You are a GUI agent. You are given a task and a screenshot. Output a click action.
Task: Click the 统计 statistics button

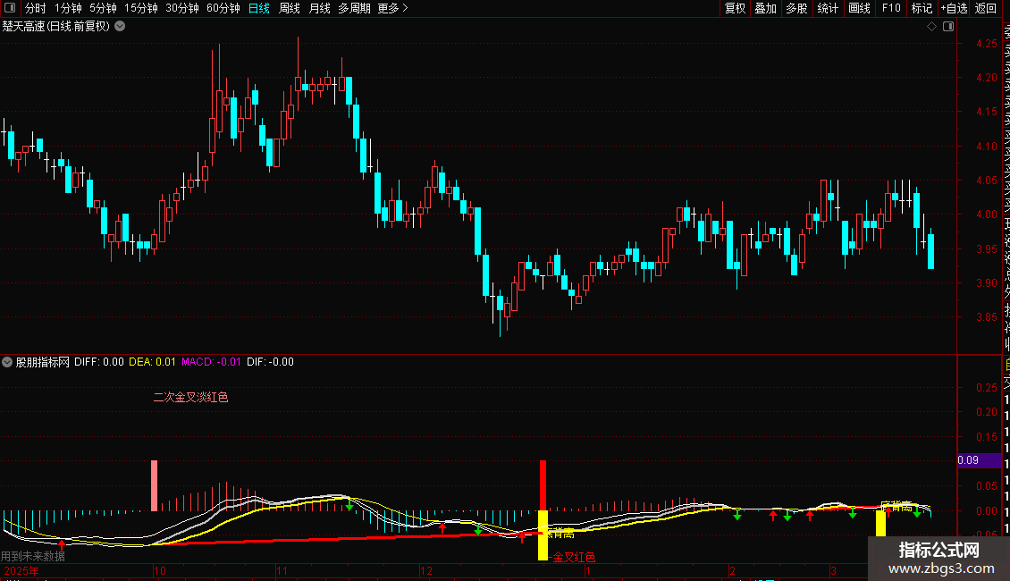point(828,8)
